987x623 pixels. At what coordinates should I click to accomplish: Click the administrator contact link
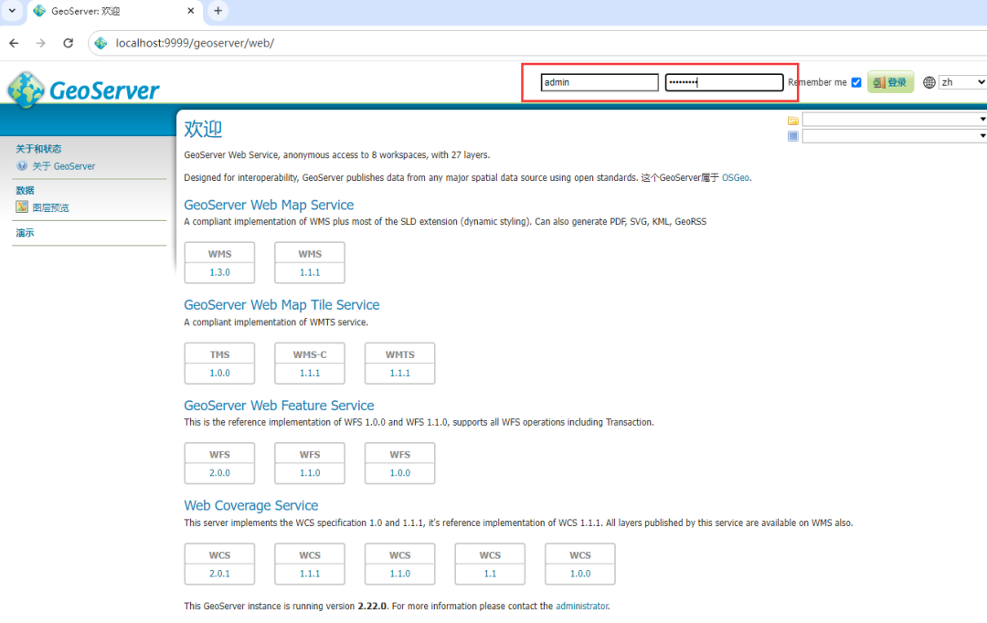click(581, 606)
